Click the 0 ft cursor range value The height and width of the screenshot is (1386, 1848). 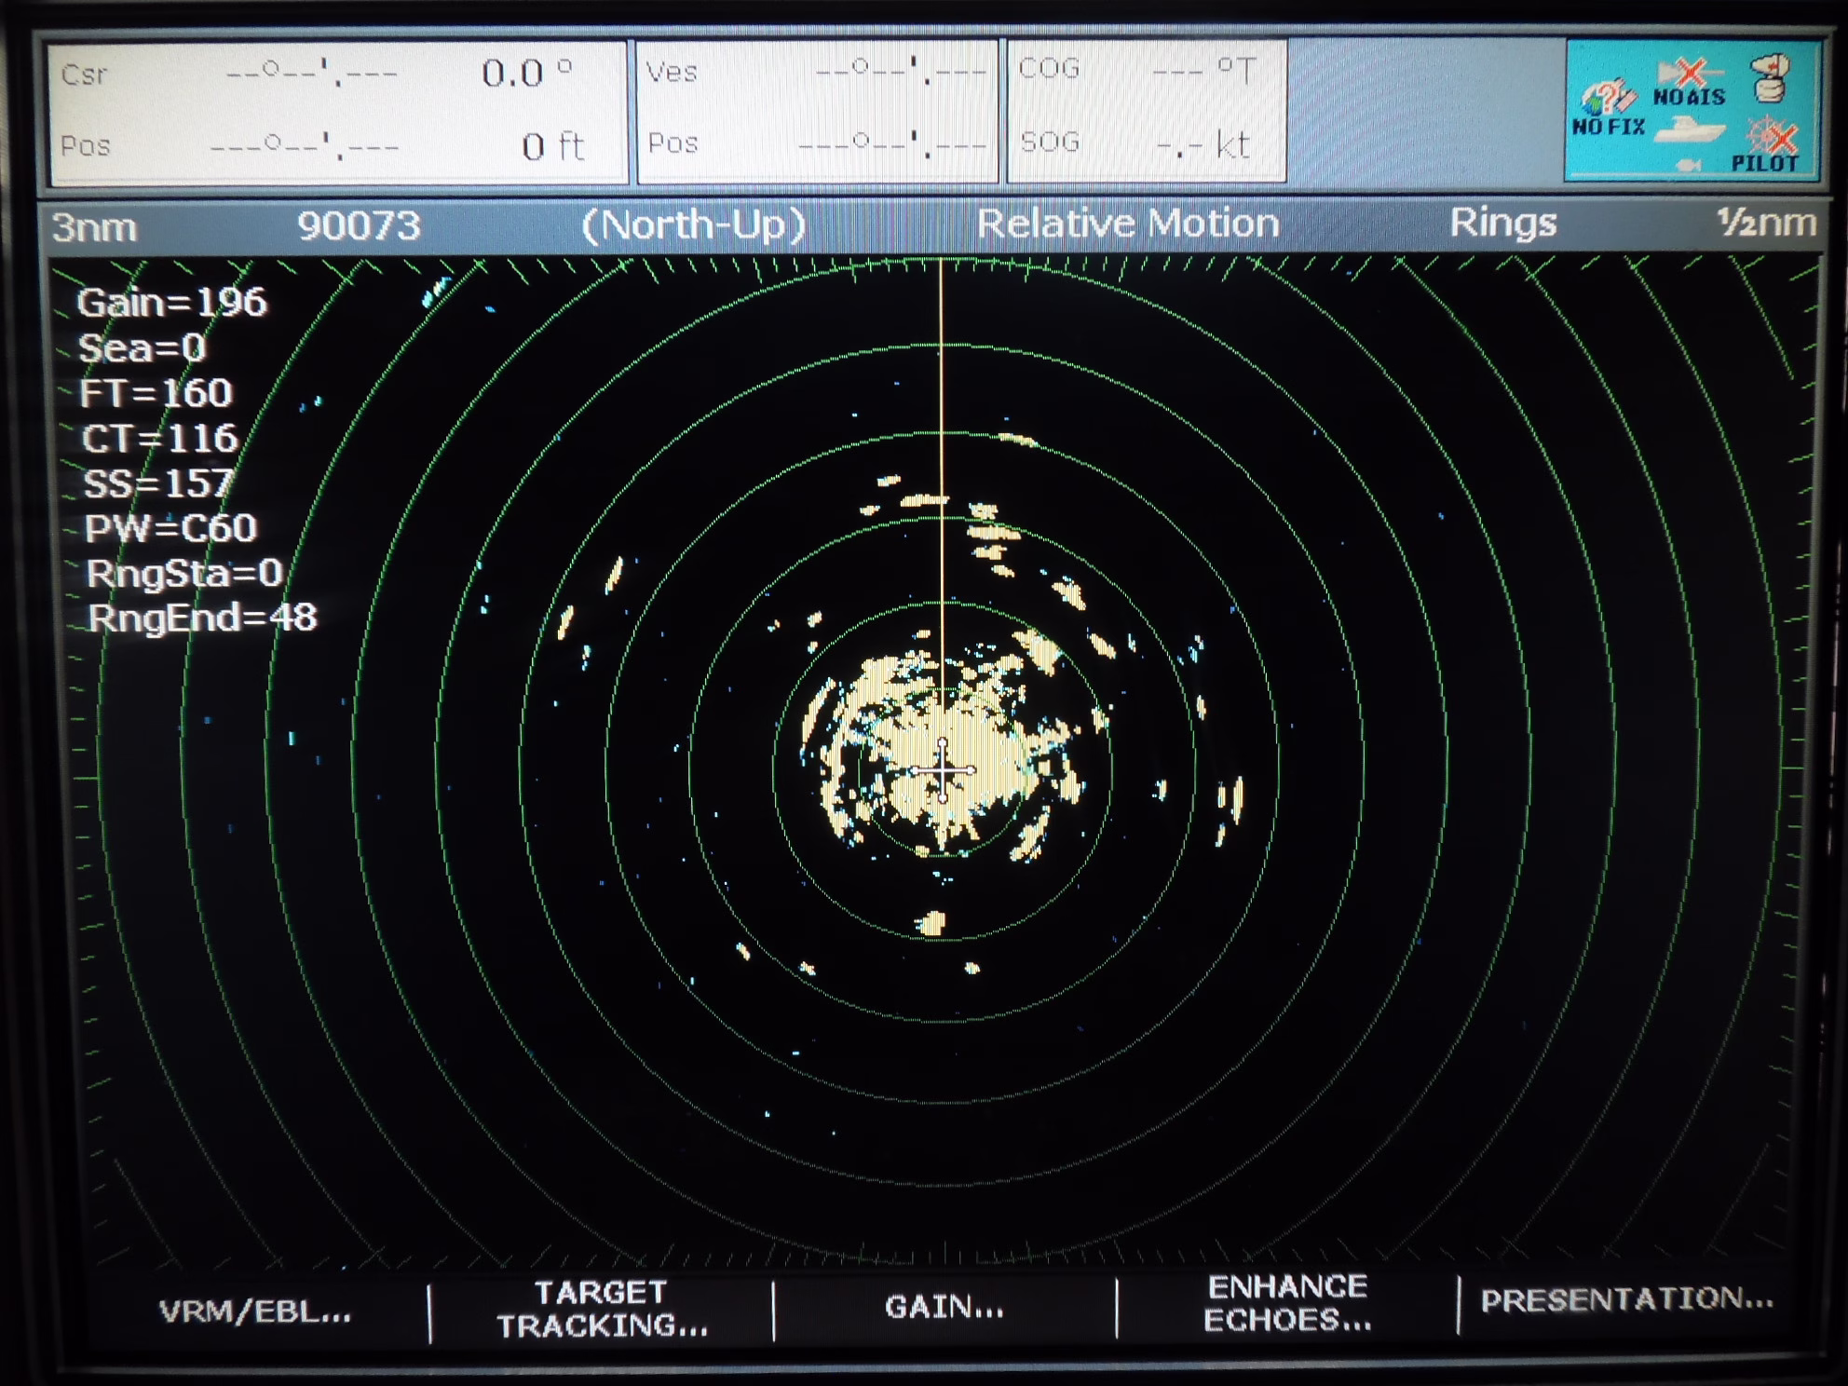tap(552, 146)
